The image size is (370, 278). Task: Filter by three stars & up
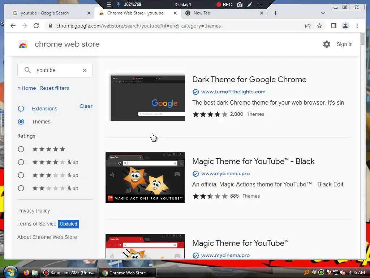(x=21, y=175)
